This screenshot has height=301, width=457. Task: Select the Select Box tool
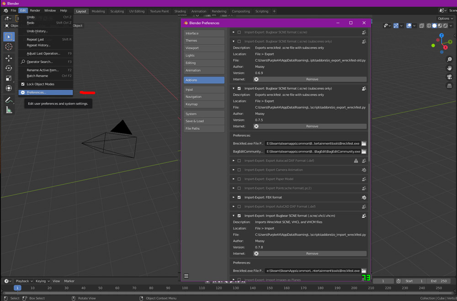click(x=9, y=36)
